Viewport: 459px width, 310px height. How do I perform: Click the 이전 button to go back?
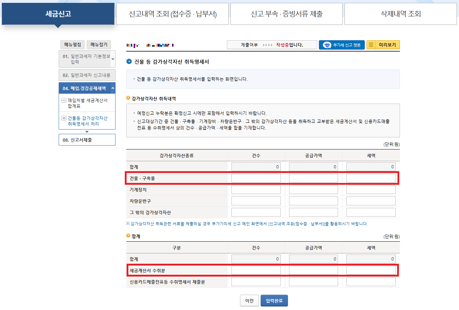(x=249, y=300)
